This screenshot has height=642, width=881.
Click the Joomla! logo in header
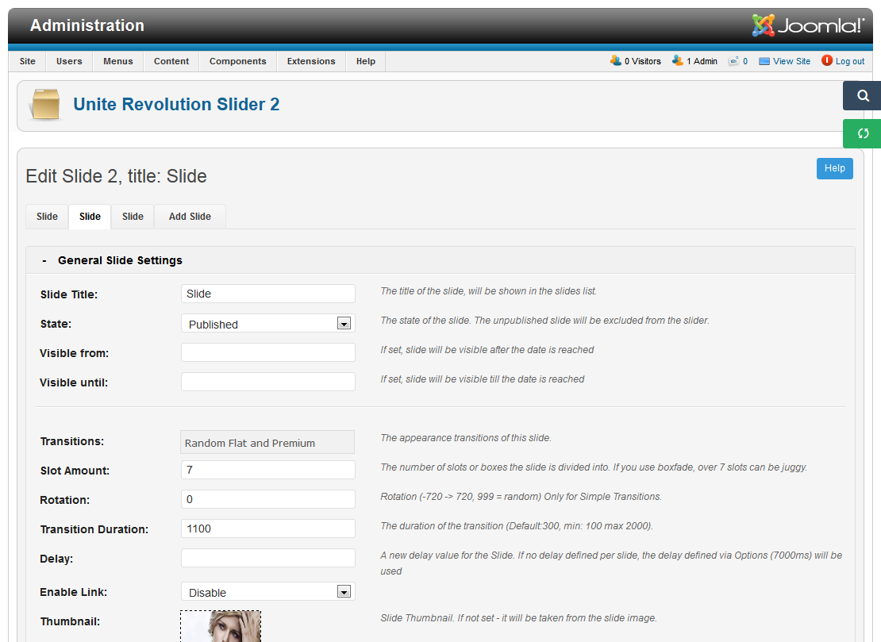808,25
